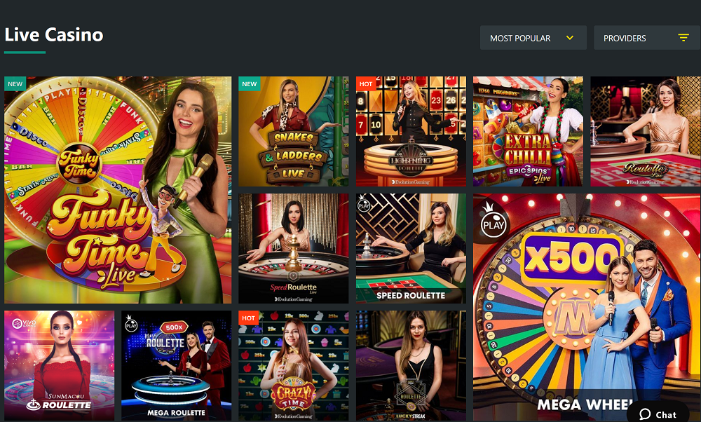Click the Live Casino heading tab

pyautogui.click(x=54, y=35)
